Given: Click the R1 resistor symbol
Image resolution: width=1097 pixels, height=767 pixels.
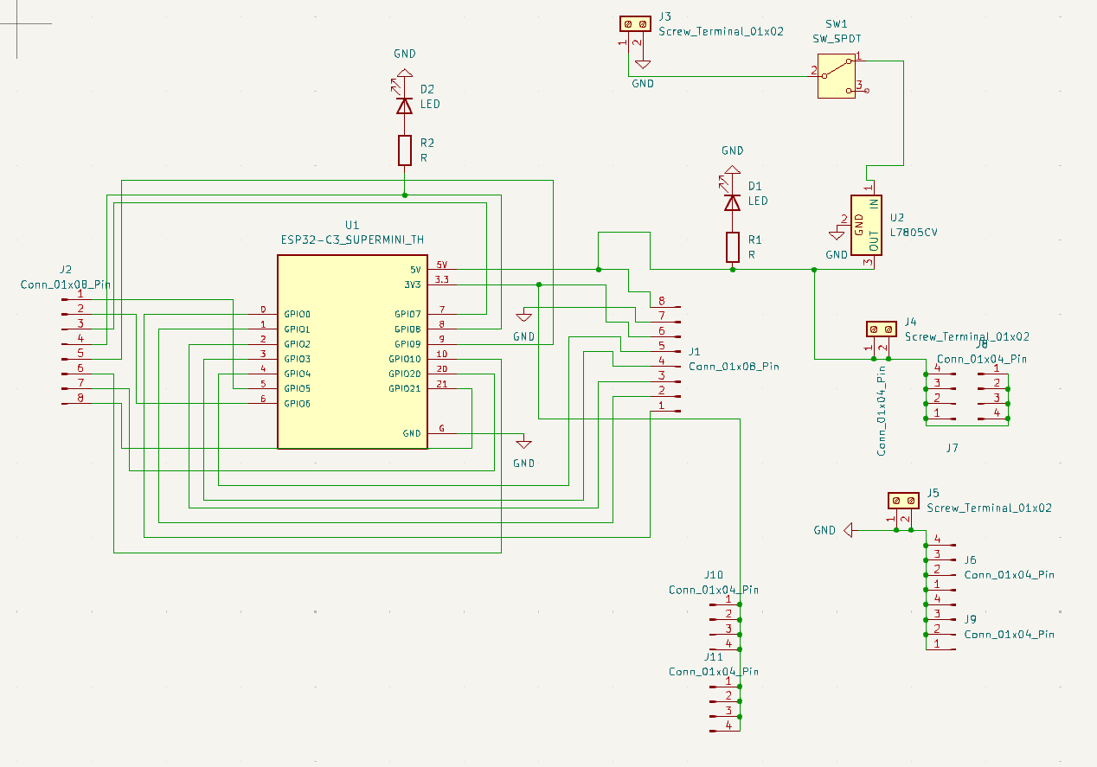Looking at the screenshot, I should click(733, 247).
